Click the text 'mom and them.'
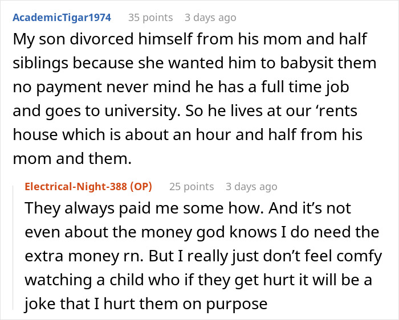 pyautogui.click(x=72, y=160)
